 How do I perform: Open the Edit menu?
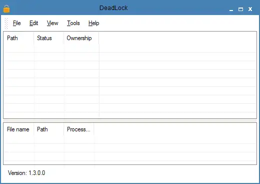[x=33, y=23]
